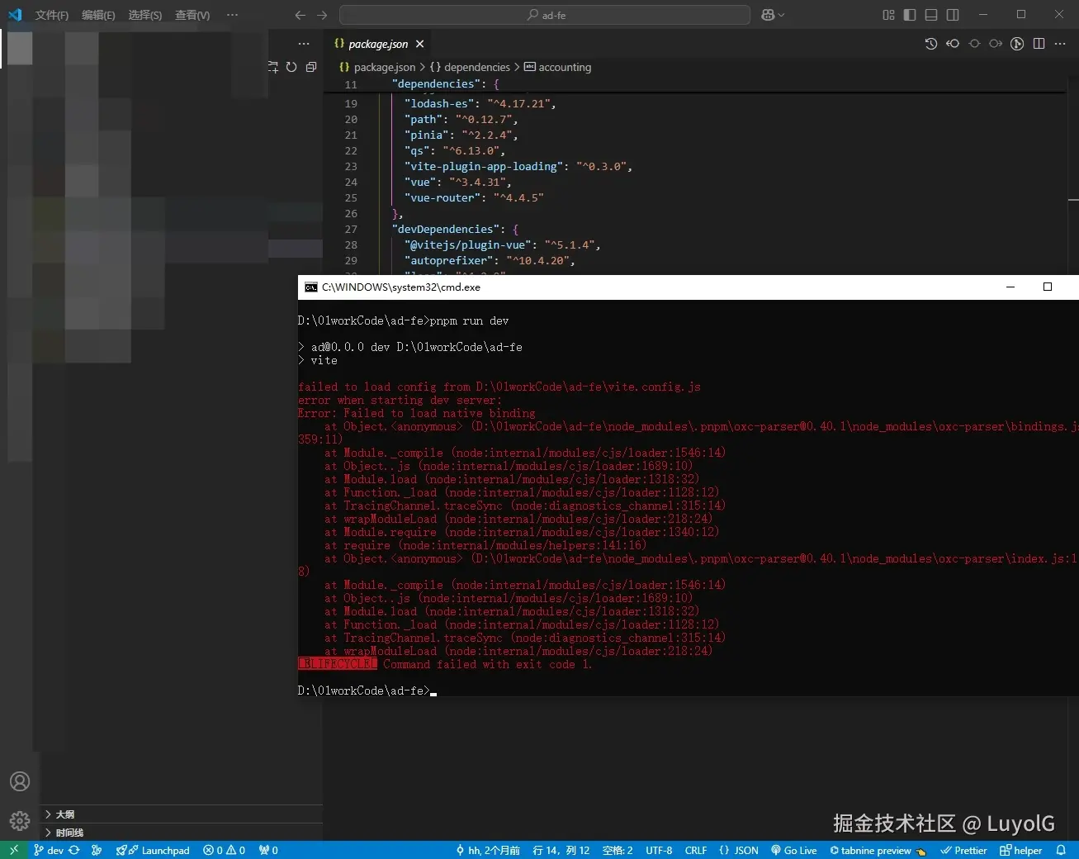Change line ending via CRLF

pyautogui.click(x=696, y=850)
